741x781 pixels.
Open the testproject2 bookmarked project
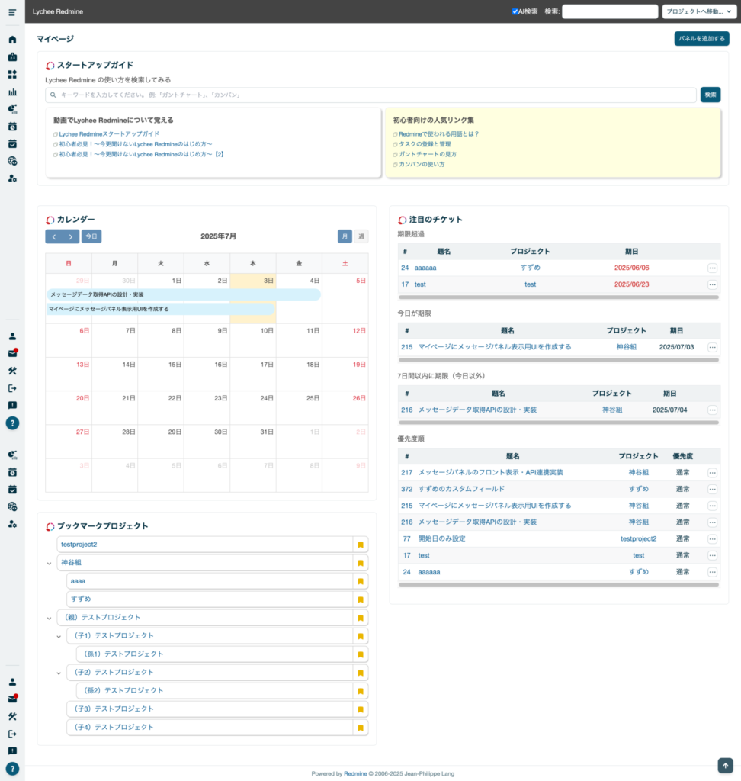click(79, 545)
